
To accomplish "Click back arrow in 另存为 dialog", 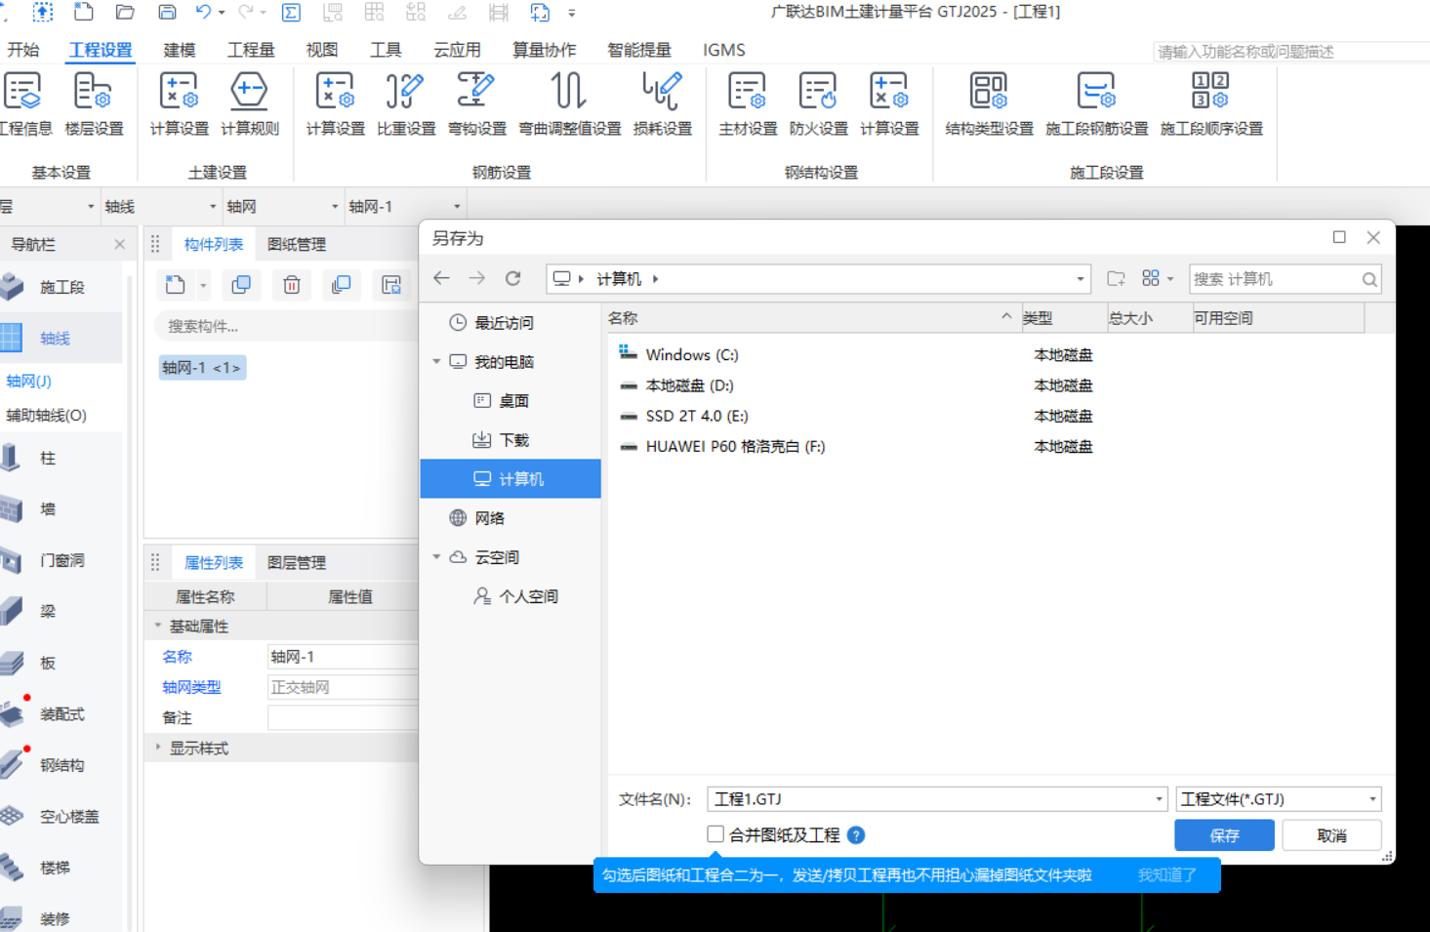I will click(441, 278).
